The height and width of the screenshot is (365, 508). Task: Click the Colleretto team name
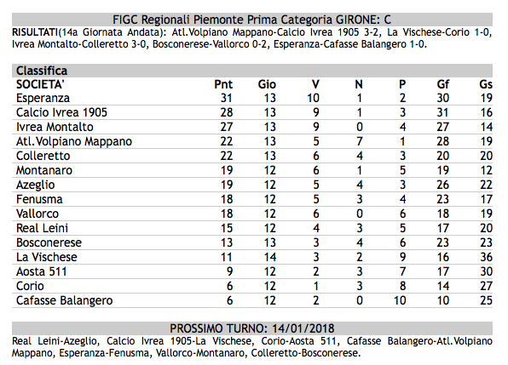tap(43, 156)
